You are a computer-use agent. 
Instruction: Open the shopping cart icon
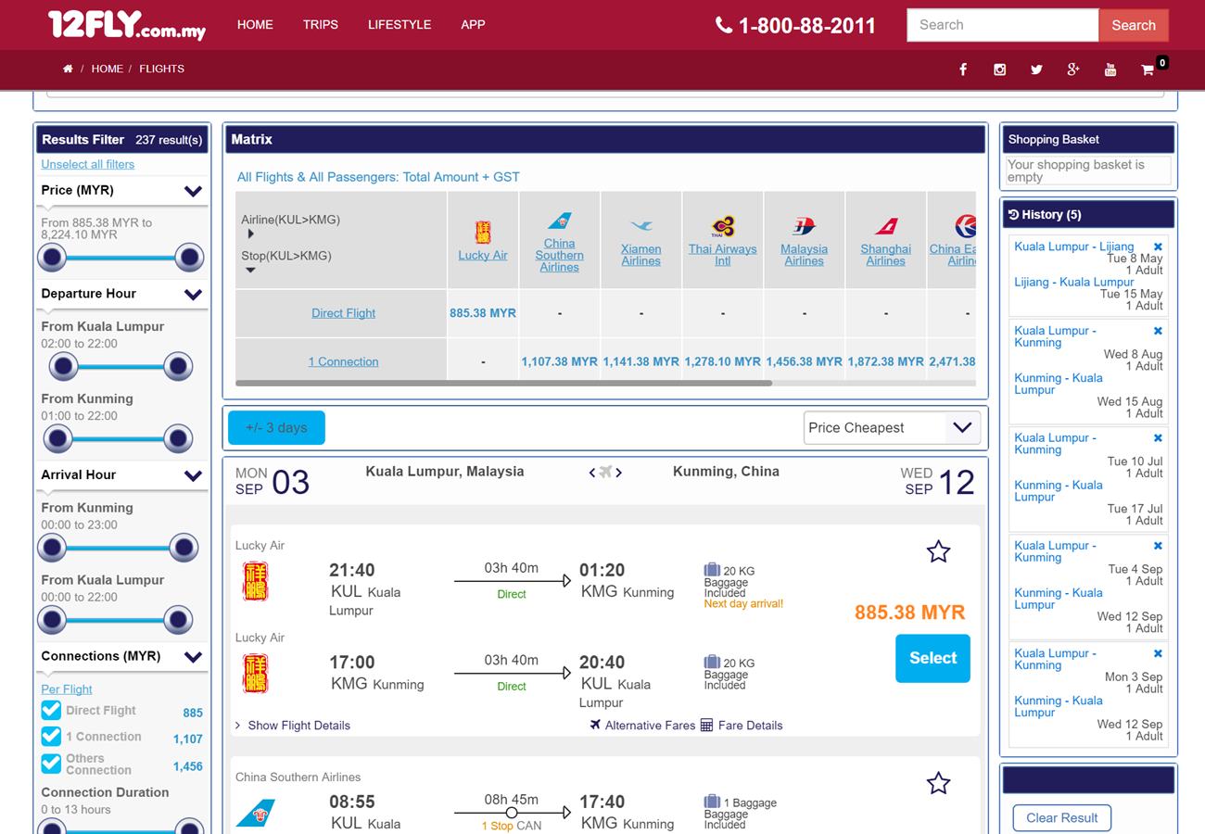tap(1148, 69)
